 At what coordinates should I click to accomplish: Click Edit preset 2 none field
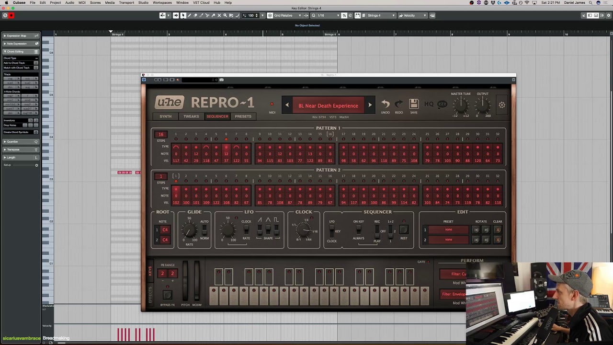click(x=448, y=240)
